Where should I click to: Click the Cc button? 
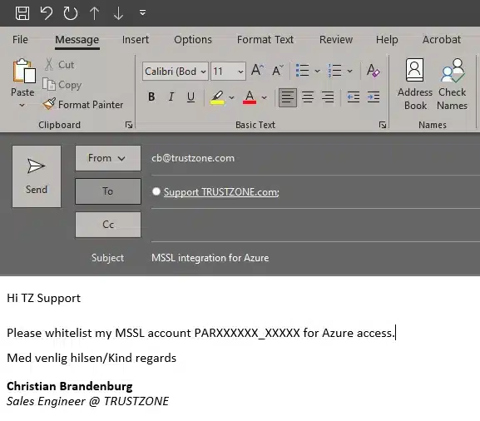(108, 225)
